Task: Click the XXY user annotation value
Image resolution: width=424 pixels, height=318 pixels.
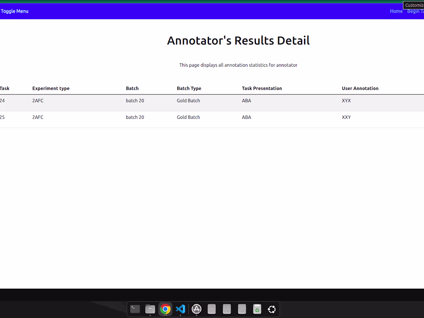Action: pyautogui.click(x=346, y=117)
